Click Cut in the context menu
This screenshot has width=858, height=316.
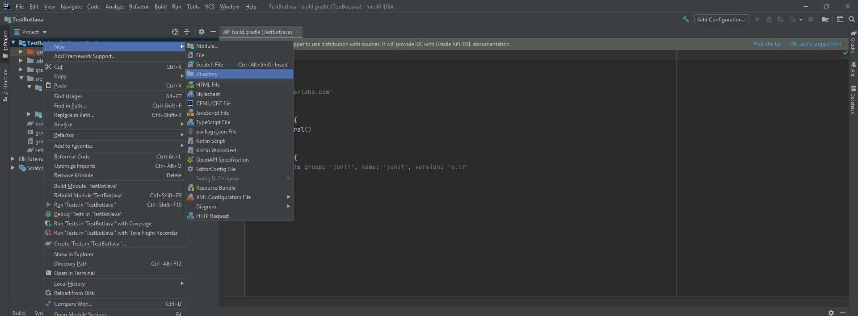tap(115, 67)
